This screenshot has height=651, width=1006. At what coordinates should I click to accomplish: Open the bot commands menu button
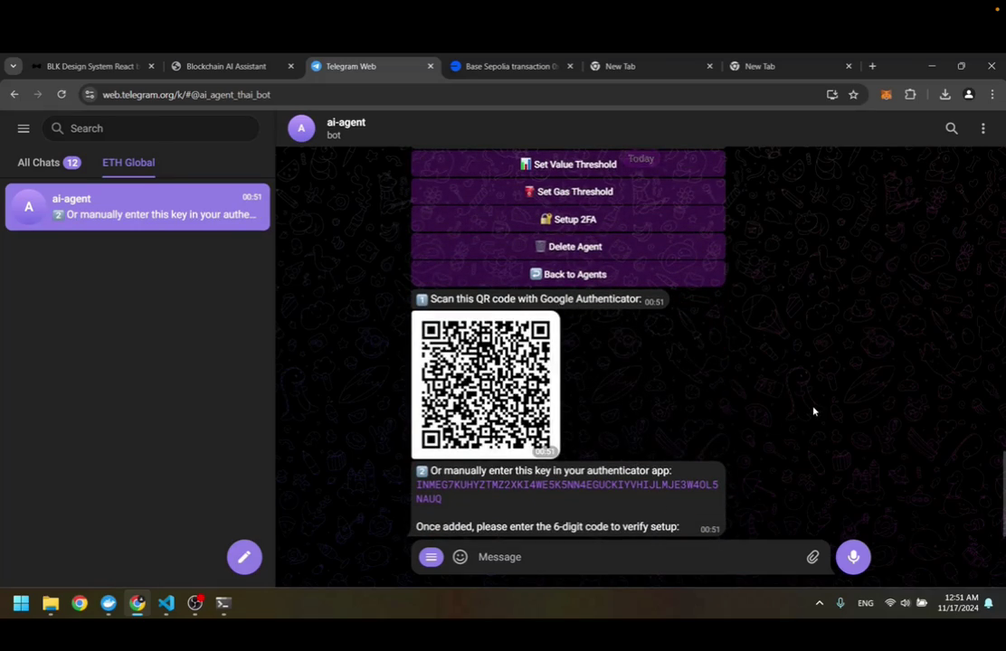432,557
